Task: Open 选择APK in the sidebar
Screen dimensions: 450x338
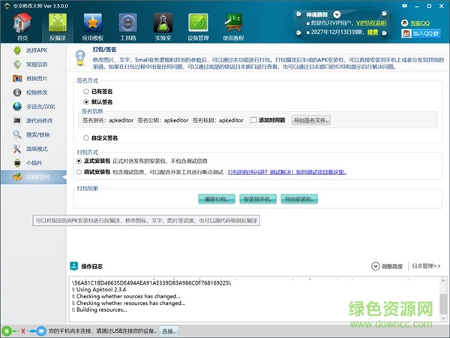Action: (x=35, y=50)
